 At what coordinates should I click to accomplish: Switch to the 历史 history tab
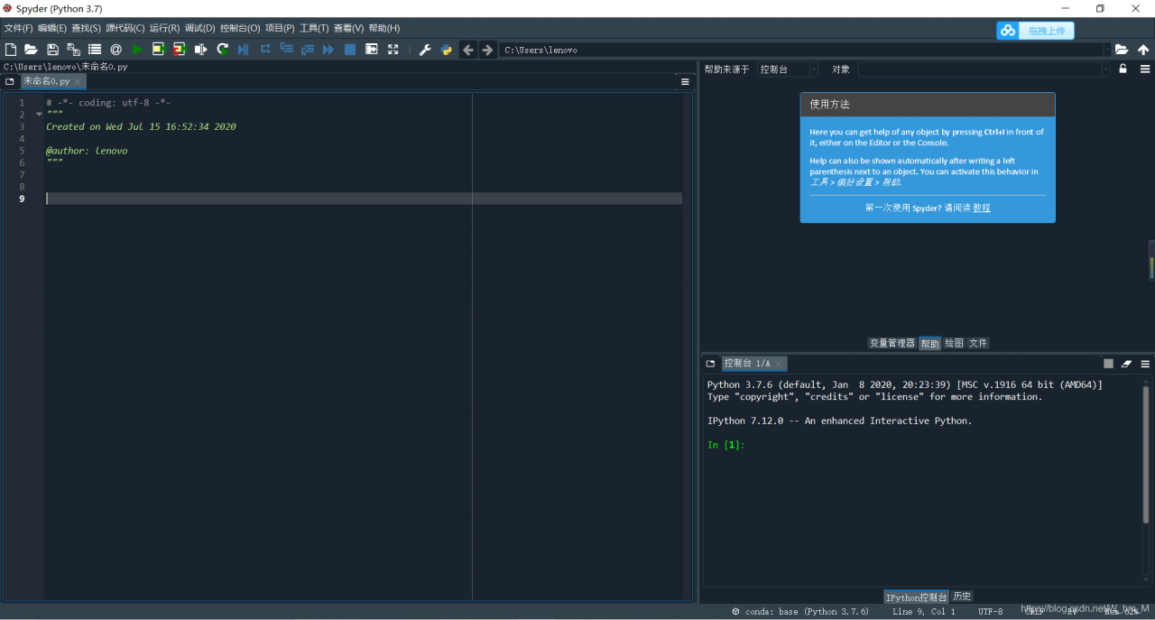tap(962, 597)
